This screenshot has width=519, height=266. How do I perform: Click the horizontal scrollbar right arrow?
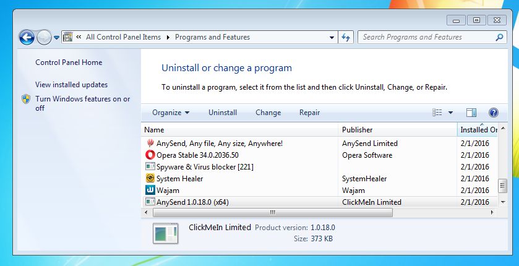492,212
